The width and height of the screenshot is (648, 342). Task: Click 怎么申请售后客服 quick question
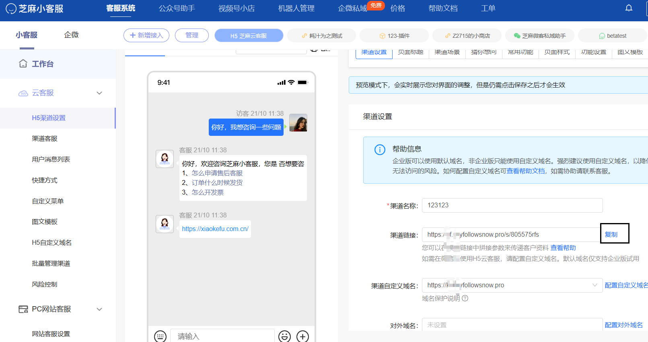click(x=217, y=173)
